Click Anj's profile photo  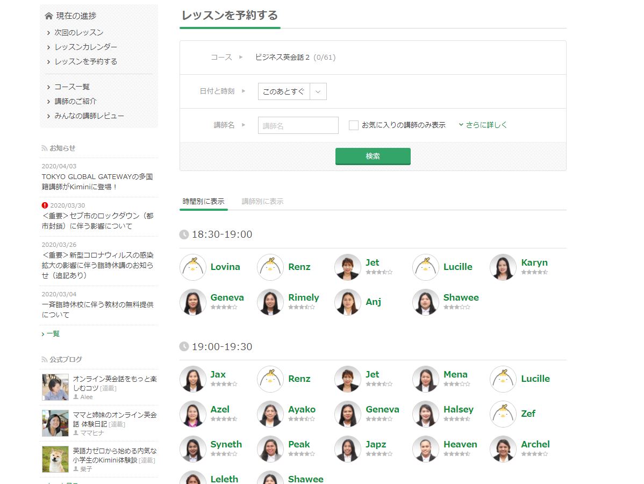click(x=348, y=302)
